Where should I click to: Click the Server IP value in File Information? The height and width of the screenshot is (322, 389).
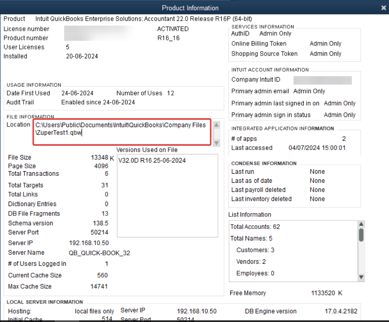pyautogui.click(x=89, y=243)
